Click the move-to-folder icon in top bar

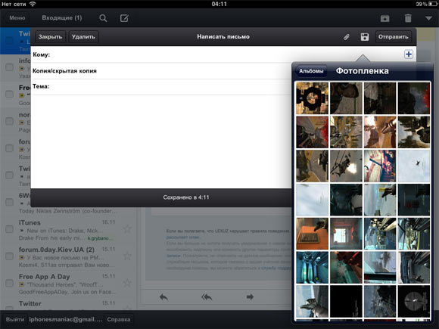point(385,18)
